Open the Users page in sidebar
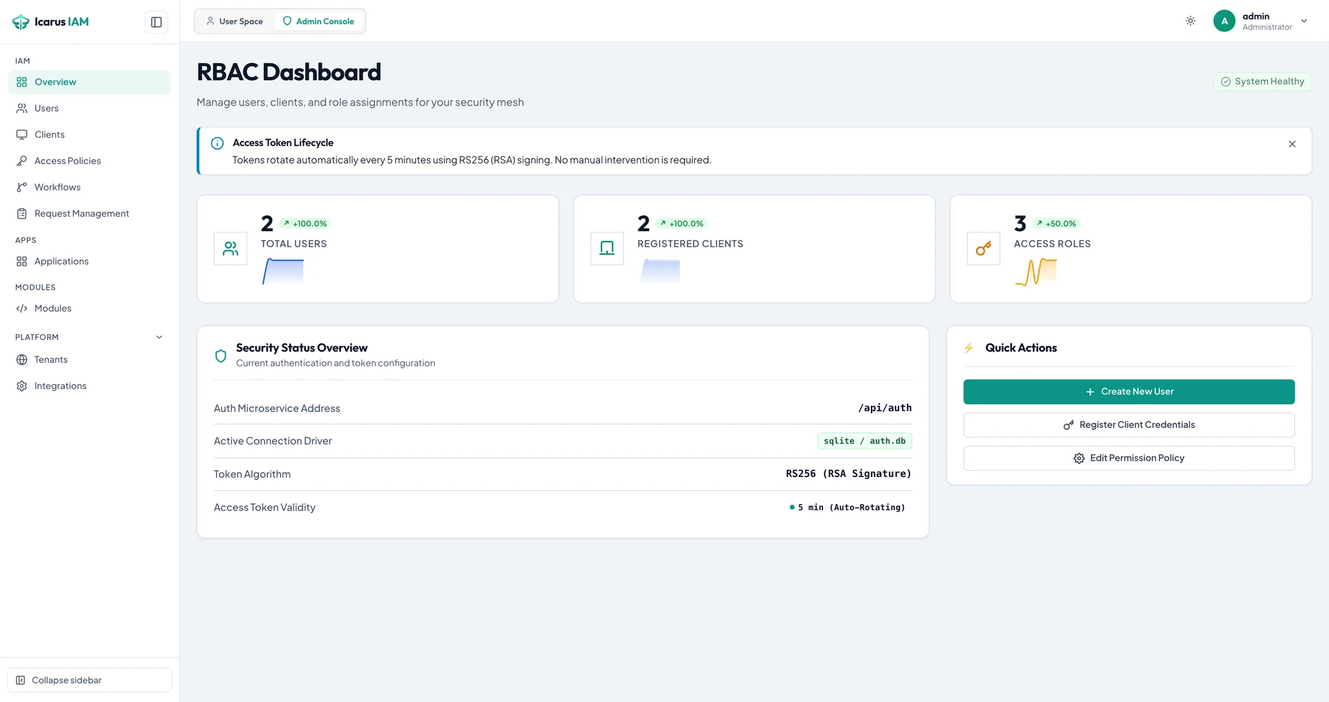 tap(89, 108)
